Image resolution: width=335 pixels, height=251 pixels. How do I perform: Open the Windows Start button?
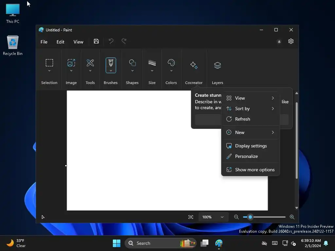(117, 243)
